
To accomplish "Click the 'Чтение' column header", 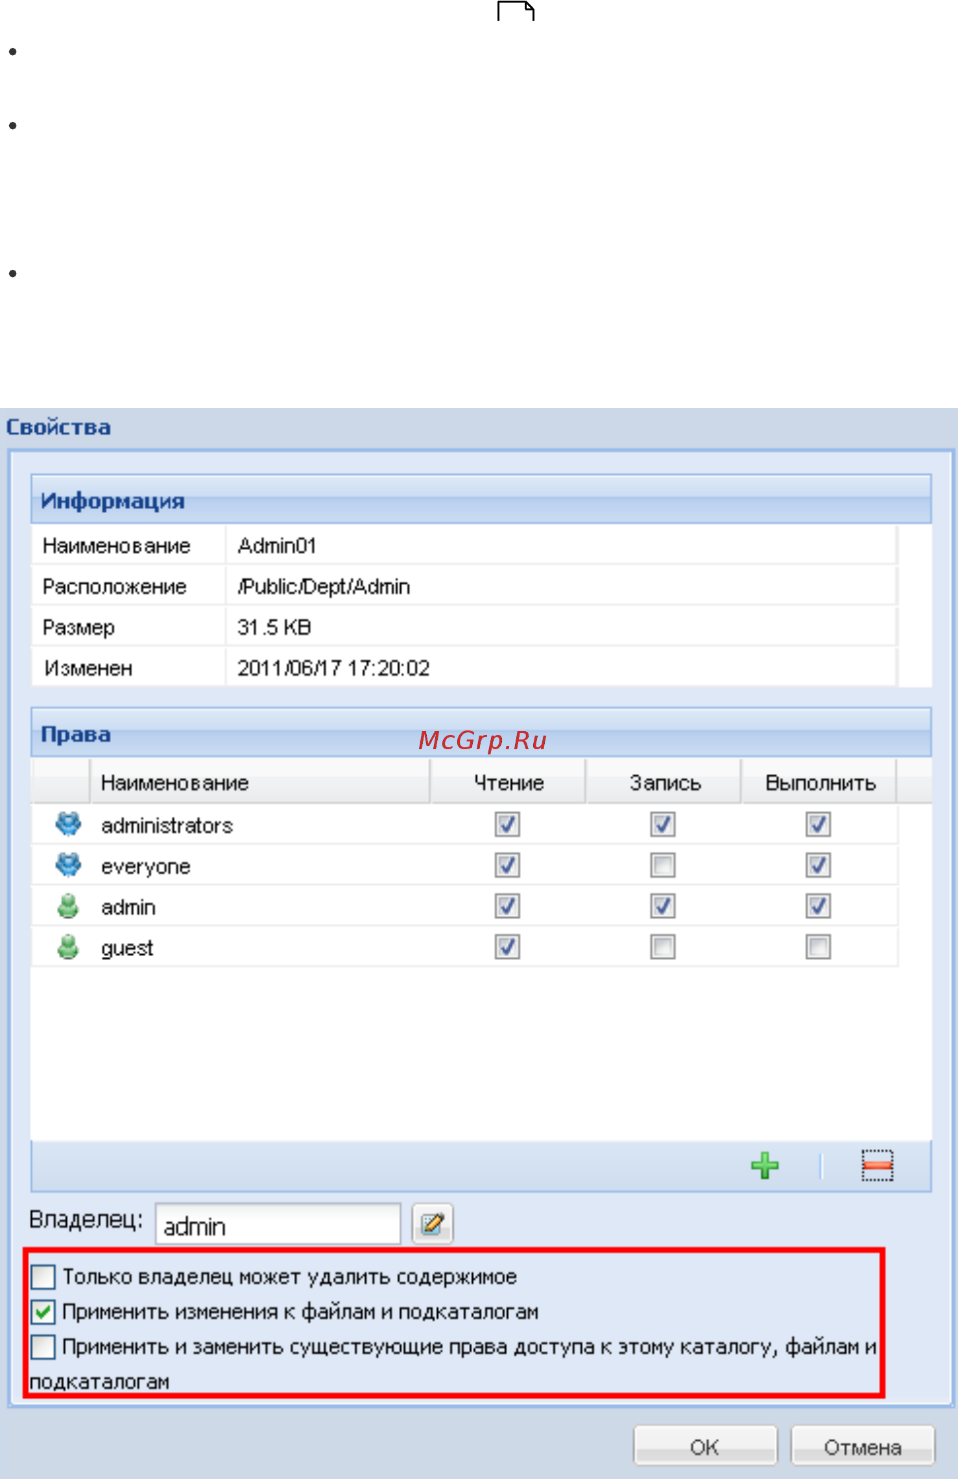I will 509,782.
